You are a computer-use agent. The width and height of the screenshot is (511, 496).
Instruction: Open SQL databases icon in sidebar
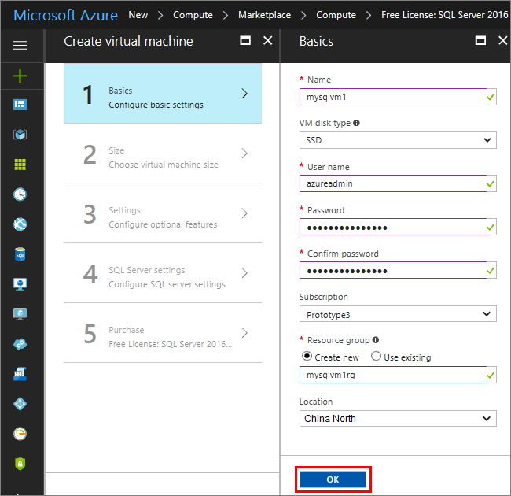coord(20,254)
